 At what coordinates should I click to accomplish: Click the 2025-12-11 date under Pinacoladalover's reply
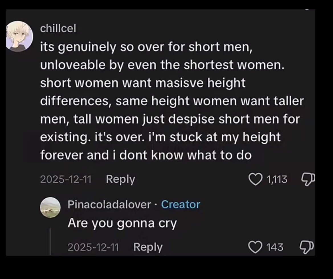pos(93,247)
